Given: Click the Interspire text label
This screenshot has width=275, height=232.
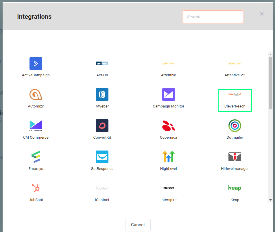Looking at the screenshot, I should (x=168, y=200).
